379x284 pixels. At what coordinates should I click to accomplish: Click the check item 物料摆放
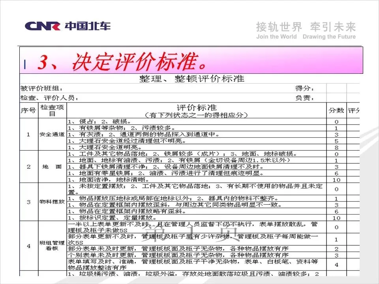[52, 202]
